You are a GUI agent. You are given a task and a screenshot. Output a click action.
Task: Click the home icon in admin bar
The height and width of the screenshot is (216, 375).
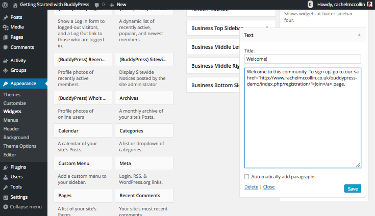click(15, 5)
